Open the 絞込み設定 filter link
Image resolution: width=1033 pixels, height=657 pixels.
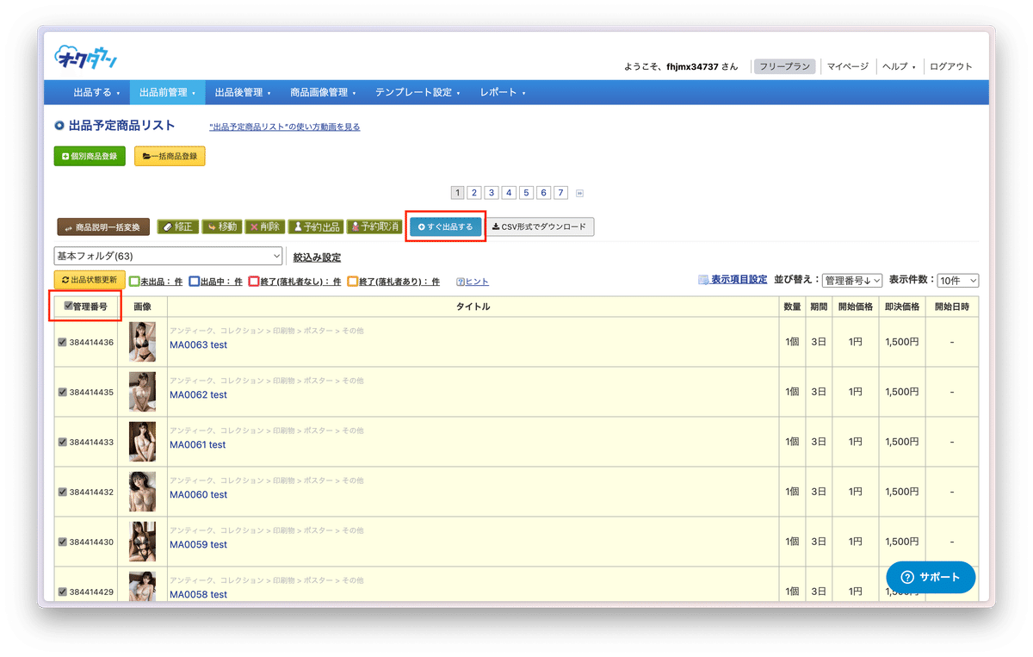point(317,257)
